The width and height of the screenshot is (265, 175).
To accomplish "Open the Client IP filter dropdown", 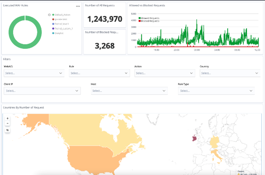I will [x=42, y=91].
